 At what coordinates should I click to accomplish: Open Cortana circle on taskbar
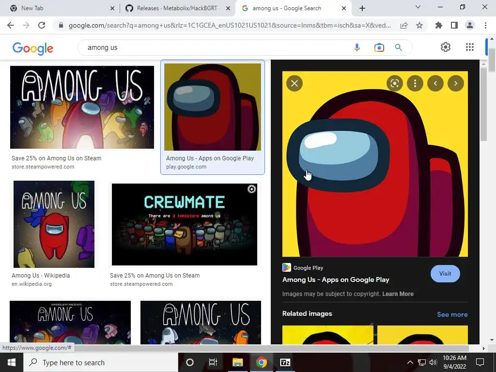coord(190,362)
